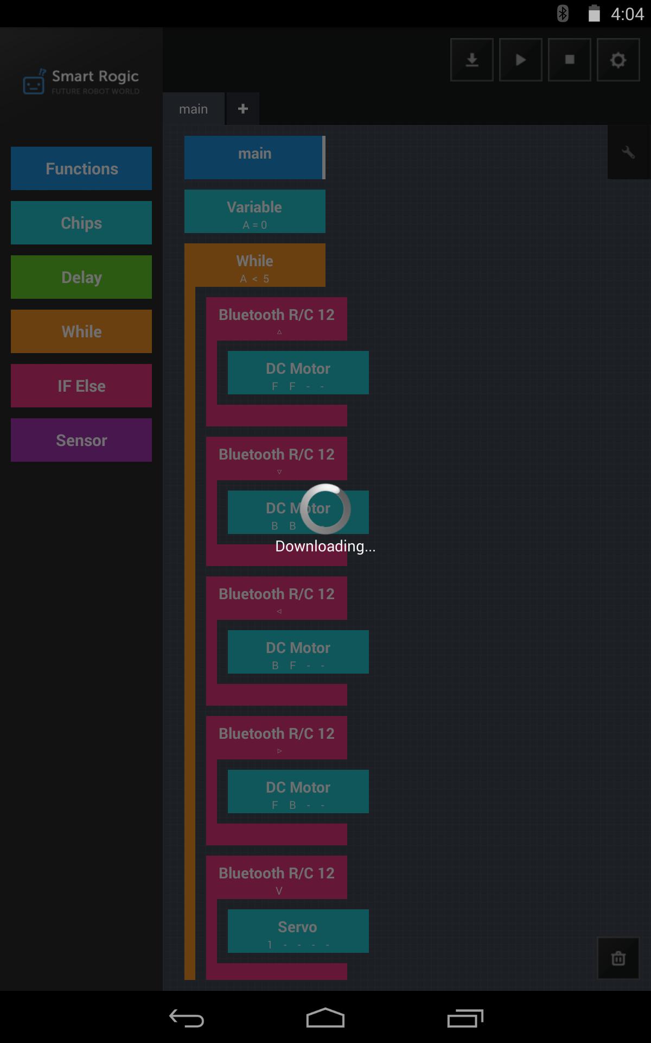Tap the download program icon

(471, 60)
